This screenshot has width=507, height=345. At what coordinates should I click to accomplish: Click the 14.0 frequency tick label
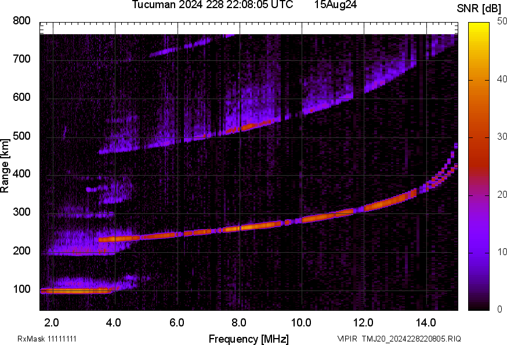click(x=426, y=322)
